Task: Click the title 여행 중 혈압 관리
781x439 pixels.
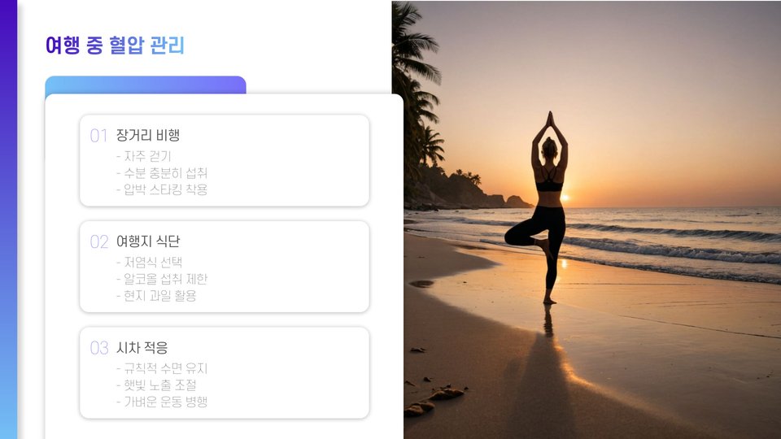Action: point(115,46)
